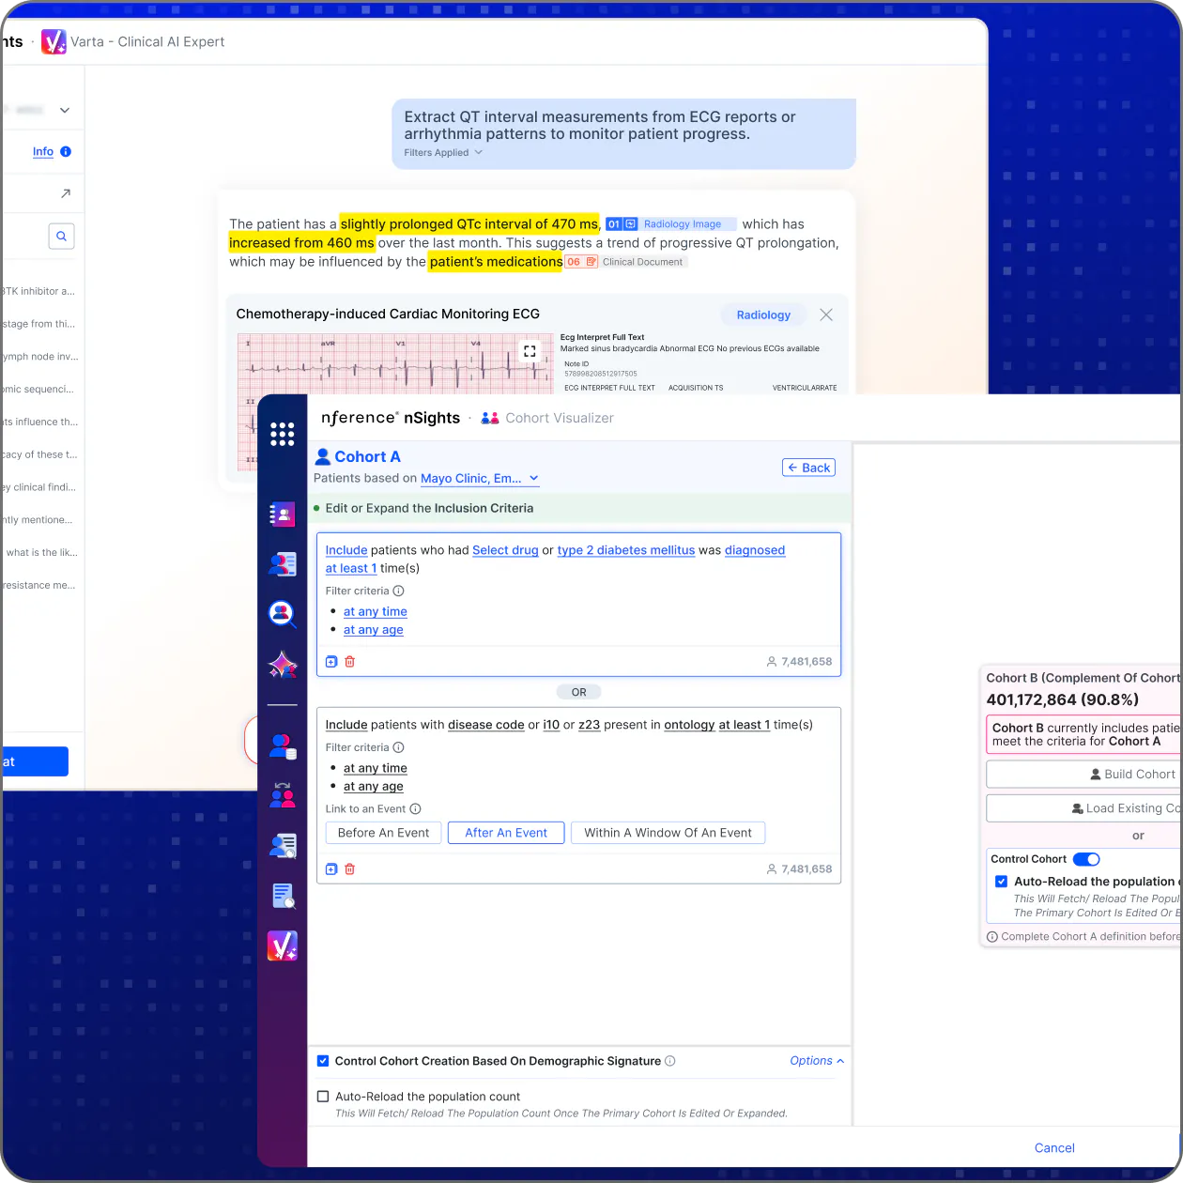Click the 401,172,864 (90.8%) Cohort B count
The width and height of the screenshot is (1183, 1183).
(x=1063, y=699)
